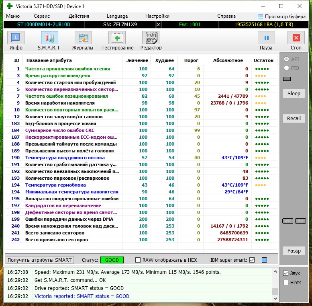This screenshot has height=306, width=312.
Task: Select row Кандидатов на переназначение
Action: (141, 205)
